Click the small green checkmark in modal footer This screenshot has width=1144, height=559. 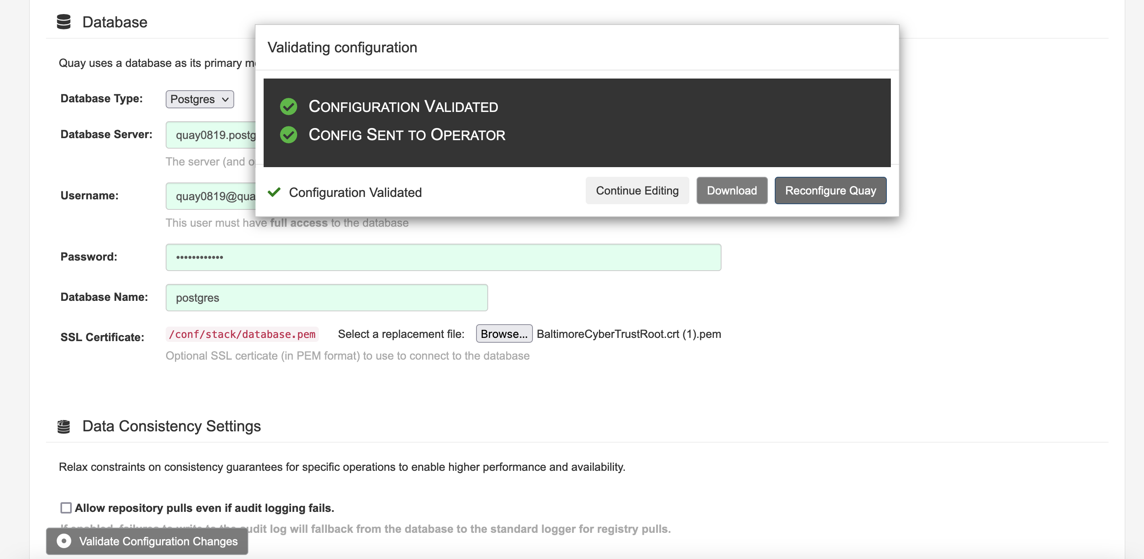coord(274,192)
